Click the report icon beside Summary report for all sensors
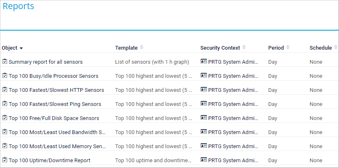 click(5, 62)
